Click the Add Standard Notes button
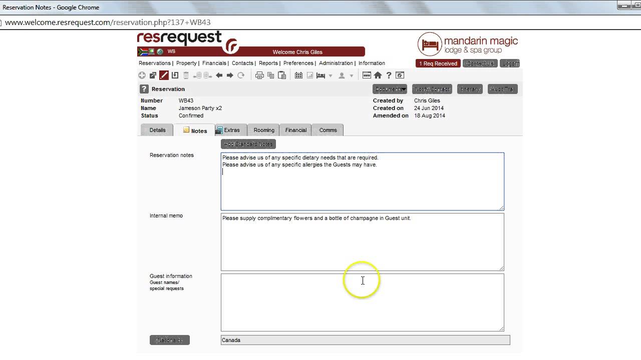 click(248, 144)
